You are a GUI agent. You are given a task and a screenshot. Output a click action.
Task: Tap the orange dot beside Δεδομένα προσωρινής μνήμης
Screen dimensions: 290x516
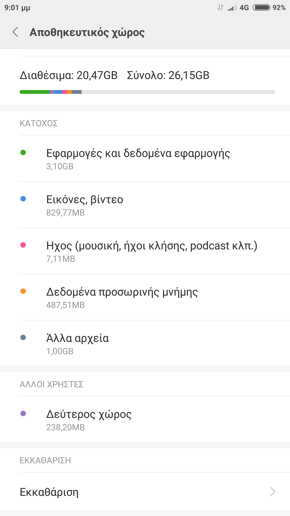tap(23, 291)
